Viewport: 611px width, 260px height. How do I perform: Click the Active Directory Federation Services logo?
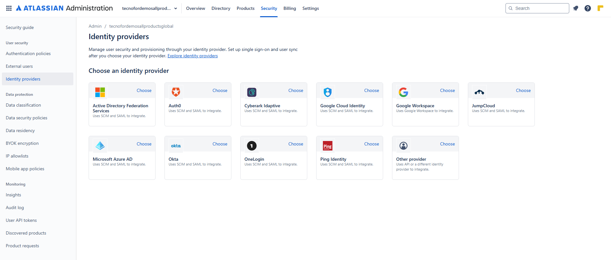click(x=100, y=92)
